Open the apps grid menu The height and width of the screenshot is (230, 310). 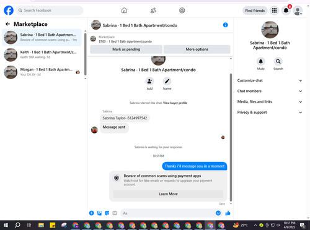274,11
